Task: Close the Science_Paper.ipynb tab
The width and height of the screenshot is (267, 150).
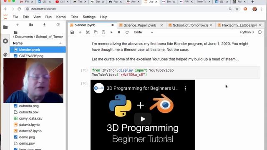Action: (x=161, y=25)
